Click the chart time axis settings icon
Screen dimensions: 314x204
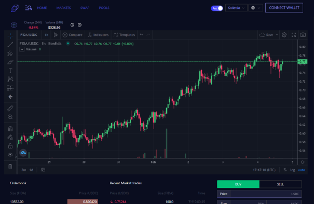click(x=303, y=162)
